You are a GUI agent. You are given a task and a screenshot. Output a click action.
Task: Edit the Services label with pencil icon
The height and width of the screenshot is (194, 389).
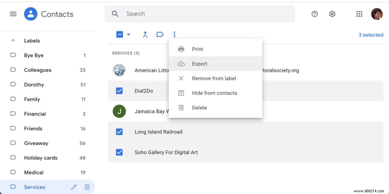[74, 187]
